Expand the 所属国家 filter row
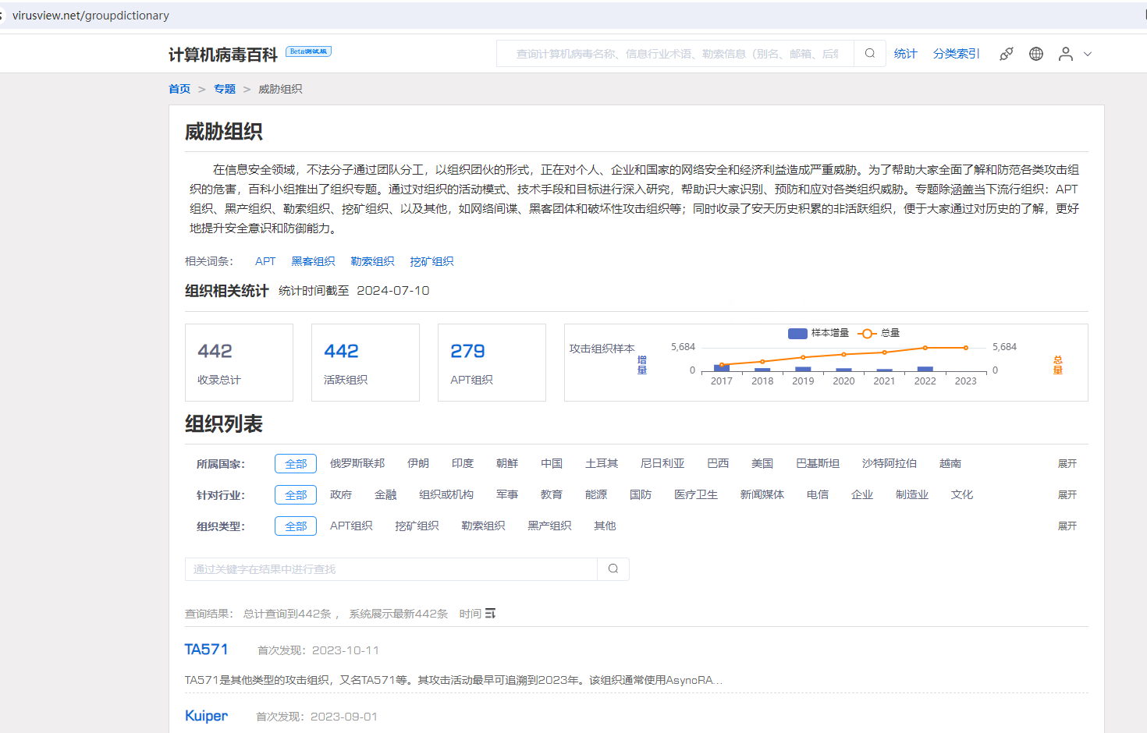This screenshot has height=733, width=1147. (x=1067, y=463)
